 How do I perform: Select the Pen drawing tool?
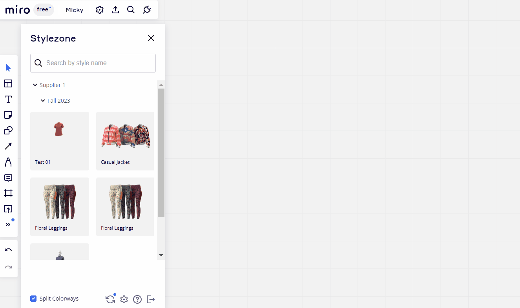pyautogui.click(x=8, y=162)
